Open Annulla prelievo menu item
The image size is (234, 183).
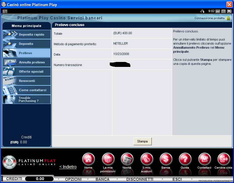(27, 62)
